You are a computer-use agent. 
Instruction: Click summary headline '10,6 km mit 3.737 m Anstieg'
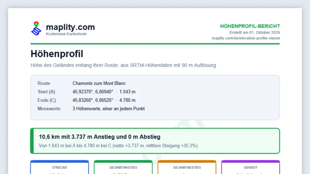coord(100,137)
